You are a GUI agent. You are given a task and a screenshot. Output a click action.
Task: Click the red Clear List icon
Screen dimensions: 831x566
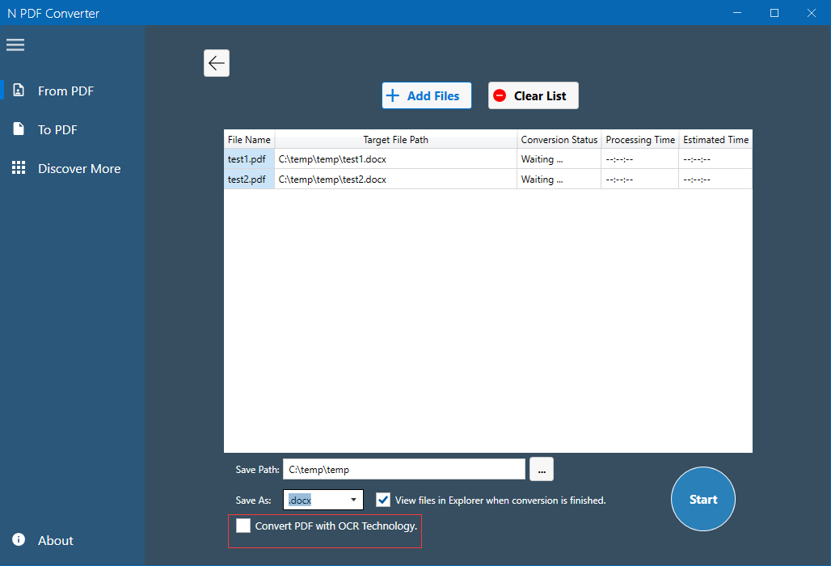(500, 95)
